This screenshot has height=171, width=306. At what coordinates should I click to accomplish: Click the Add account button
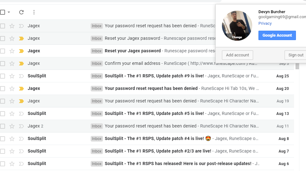click(237, 55)
